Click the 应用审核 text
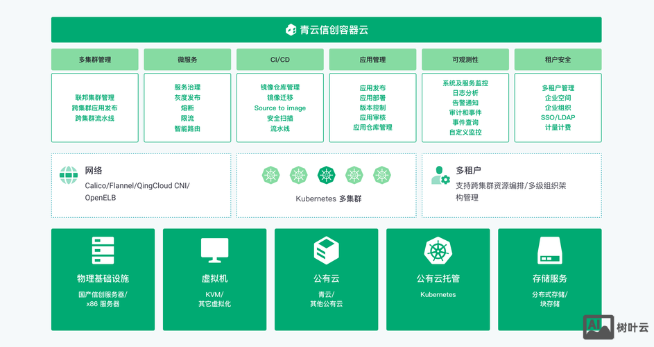The width and height of the screenshot is (654, 347). (372, 117)
